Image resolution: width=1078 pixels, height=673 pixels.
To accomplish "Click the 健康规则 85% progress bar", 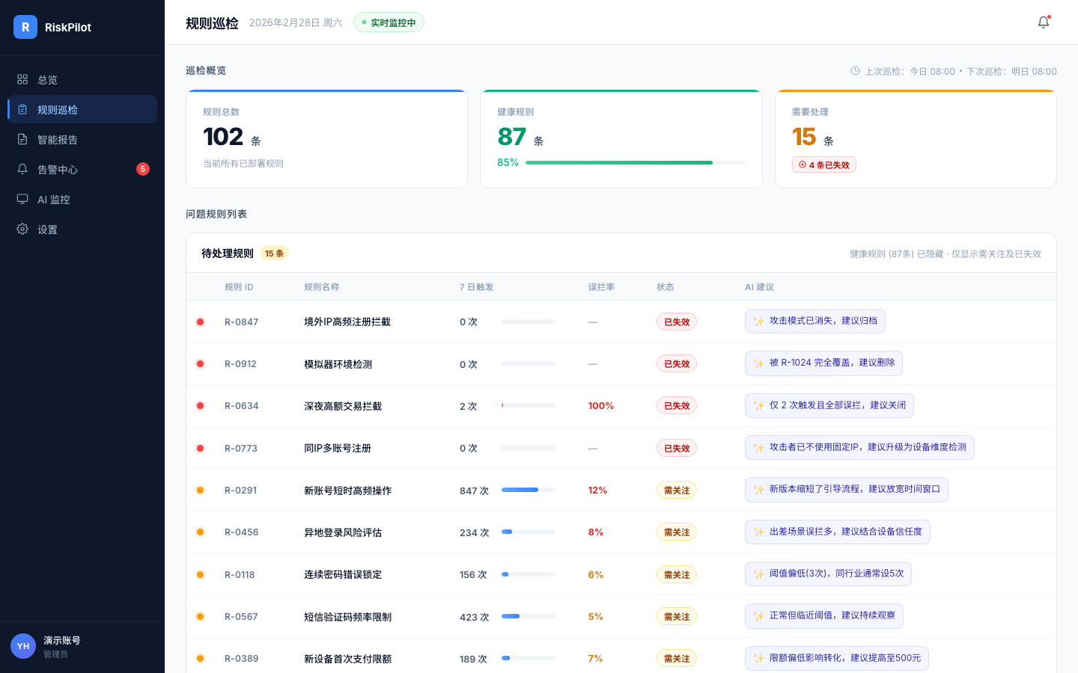I will [635, 162].
